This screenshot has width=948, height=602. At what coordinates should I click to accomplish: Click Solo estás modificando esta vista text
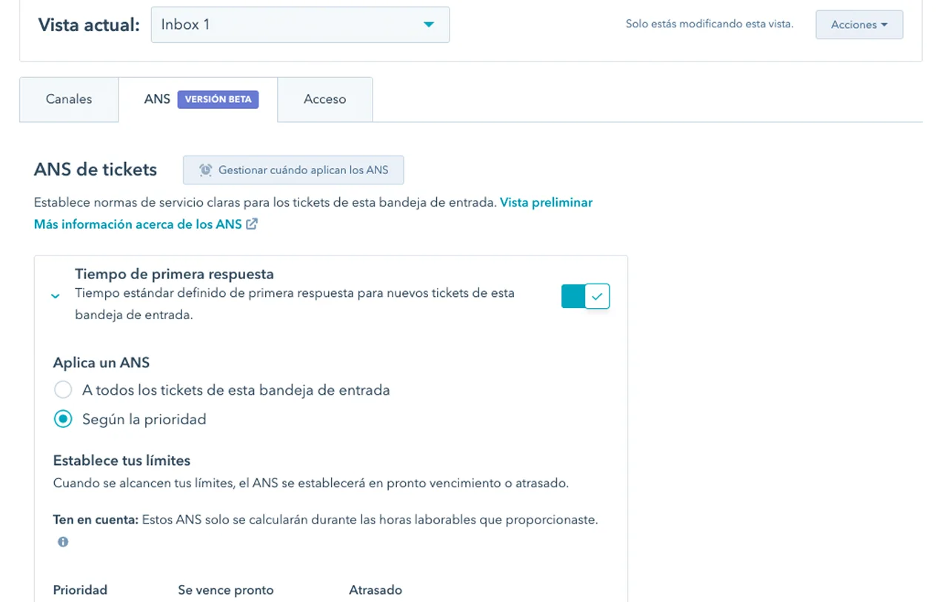pyautogui.click(x=710, y=24)
